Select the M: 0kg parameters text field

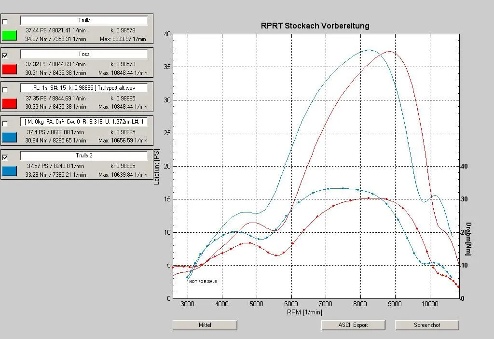(x=83, y=122)
